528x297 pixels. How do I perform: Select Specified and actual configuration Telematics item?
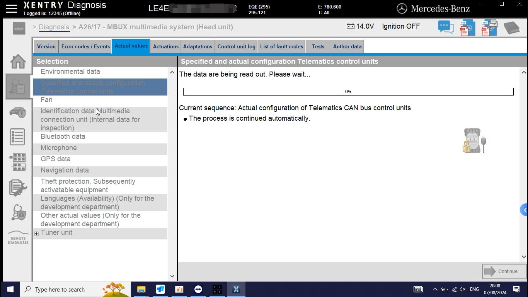[100, 87]
